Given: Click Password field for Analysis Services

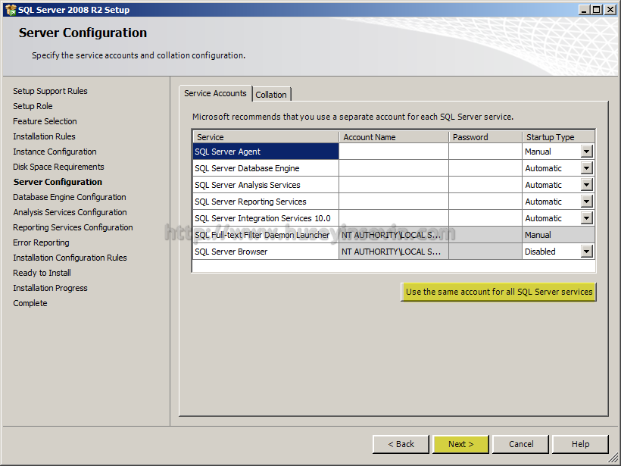Looking at the screenshot, I should click(x=485, y=185).
